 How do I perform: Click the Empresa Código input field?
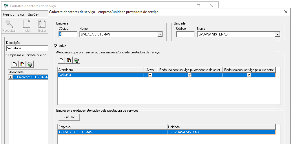coord(67,34)
